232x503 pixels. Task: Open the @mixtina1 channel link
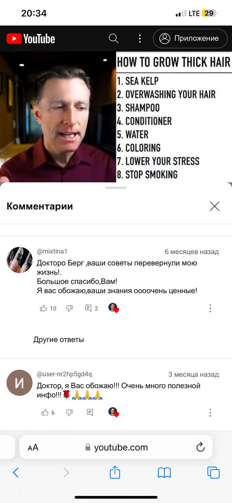(x=52, y=251)
